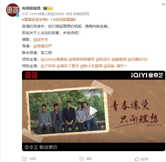Open the @导演沈严 director mention
The width and height of the screenshot is (166, 162).
point(42,46)
